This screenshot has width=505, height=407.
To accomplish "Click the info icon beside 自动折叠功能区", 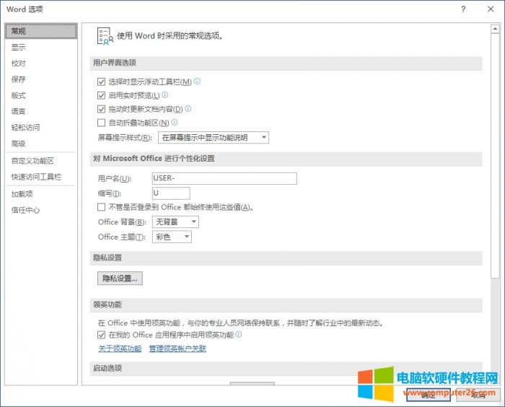I will 175,122.
